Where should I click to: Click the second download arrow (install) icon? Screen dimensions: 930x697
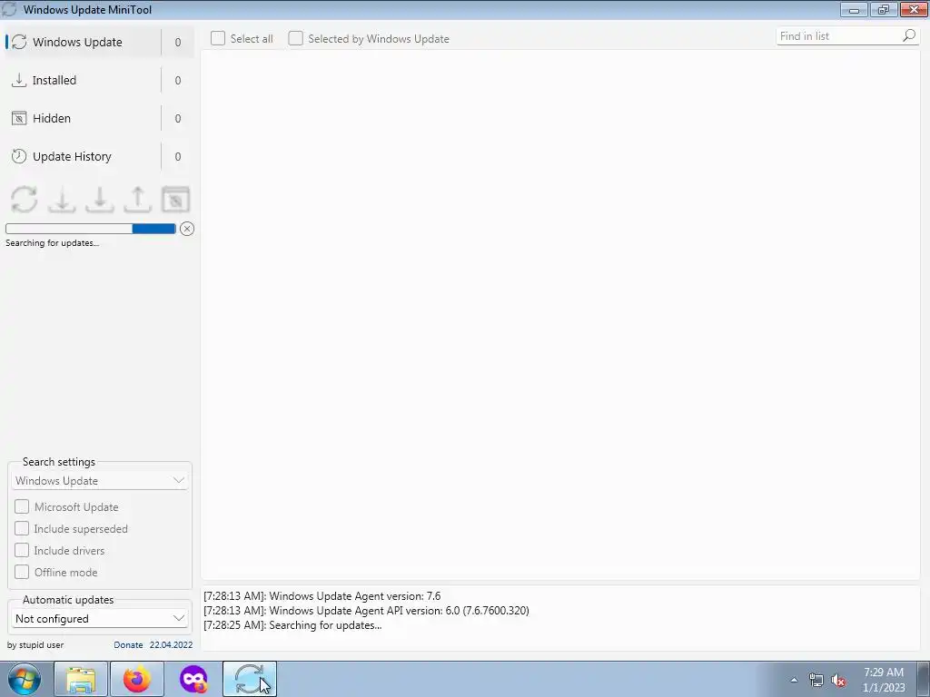[100, 199]
